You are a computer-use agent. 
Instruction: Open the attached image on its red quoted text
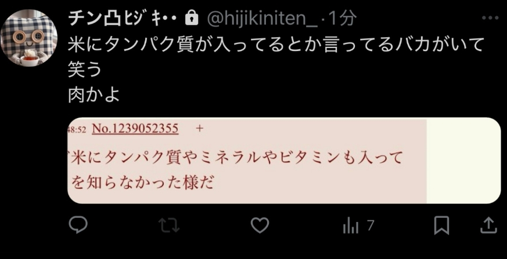click(x=235, y=170)
